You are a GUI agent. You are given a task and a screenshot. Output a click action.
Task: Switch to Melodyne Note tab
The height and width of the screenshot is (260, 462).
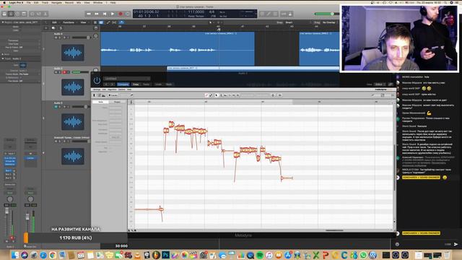tap(101, 102)
